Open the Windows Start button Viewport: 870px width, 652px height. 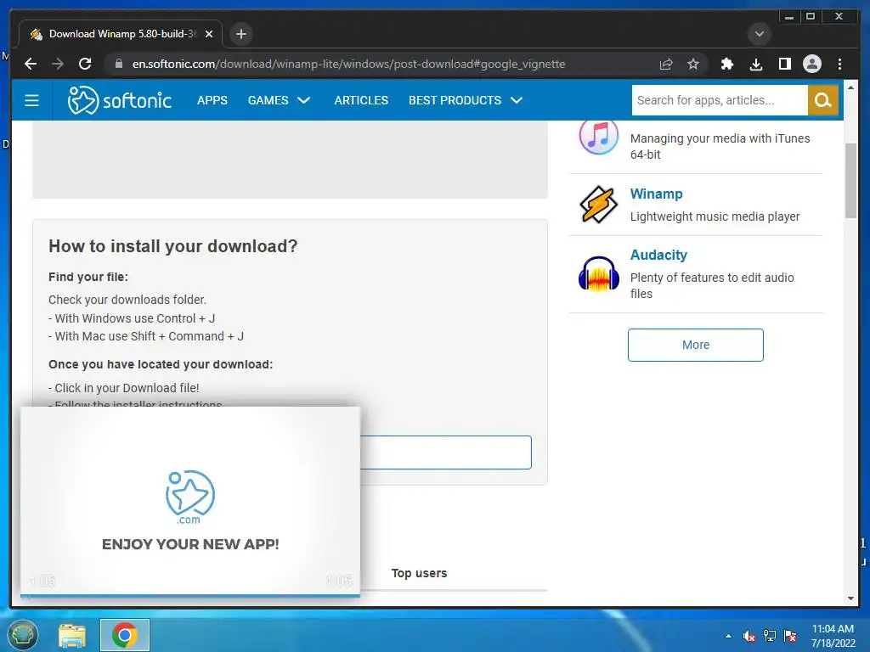click(22, 635)
